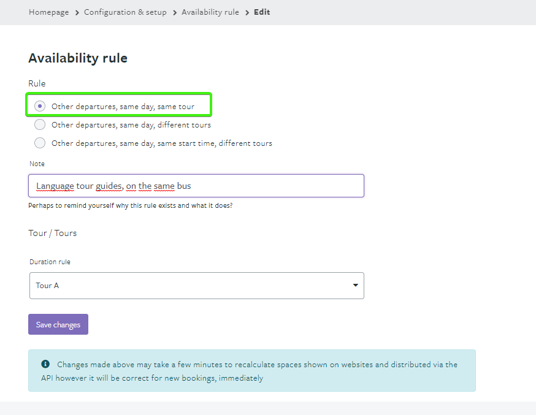Open the Duration rule dropdown showing Tour A
536x415 pixels.
point(197,286)
